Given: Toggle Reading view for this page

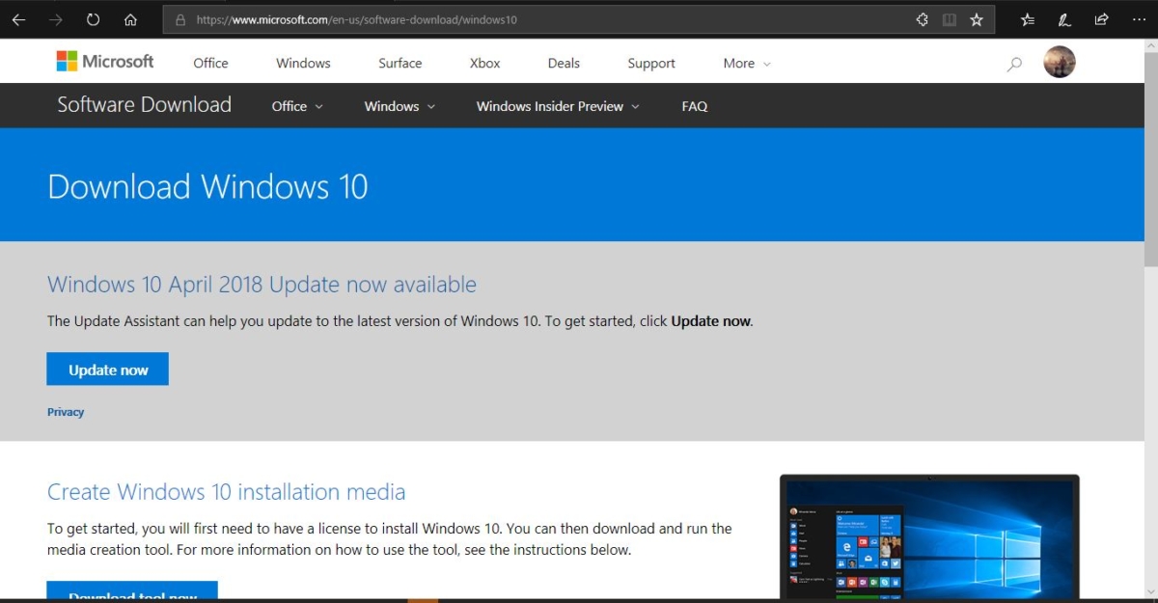Looking at the screenshot, I should click(950, 19).
